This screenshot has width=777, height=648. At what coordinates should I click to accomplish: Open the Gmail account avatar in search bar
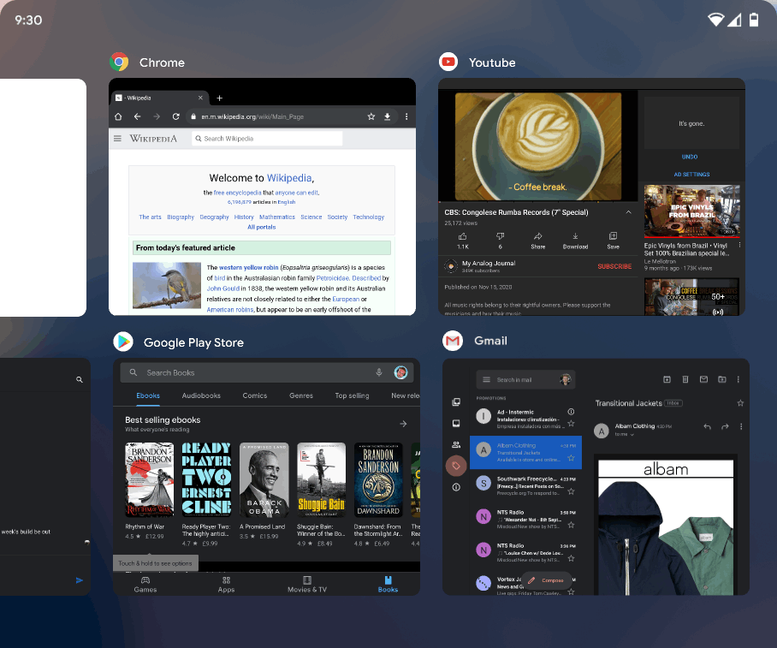click(566, 380)
